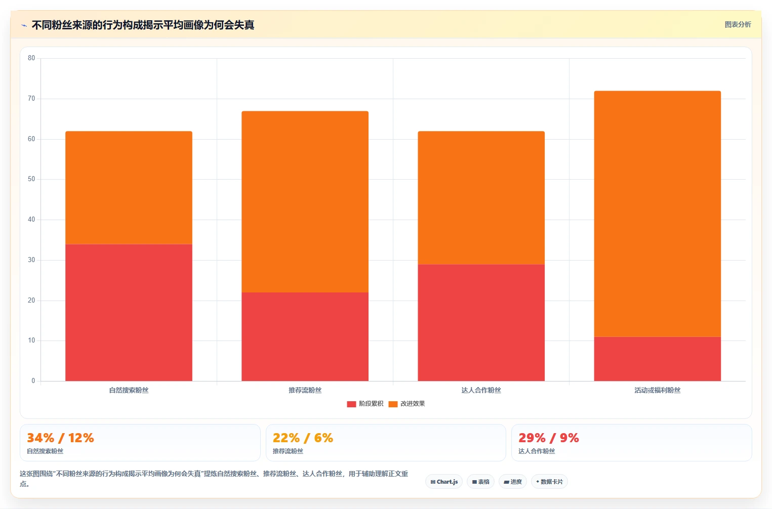Click the 推荐流粉丝 x-axis label

[305, 390]
